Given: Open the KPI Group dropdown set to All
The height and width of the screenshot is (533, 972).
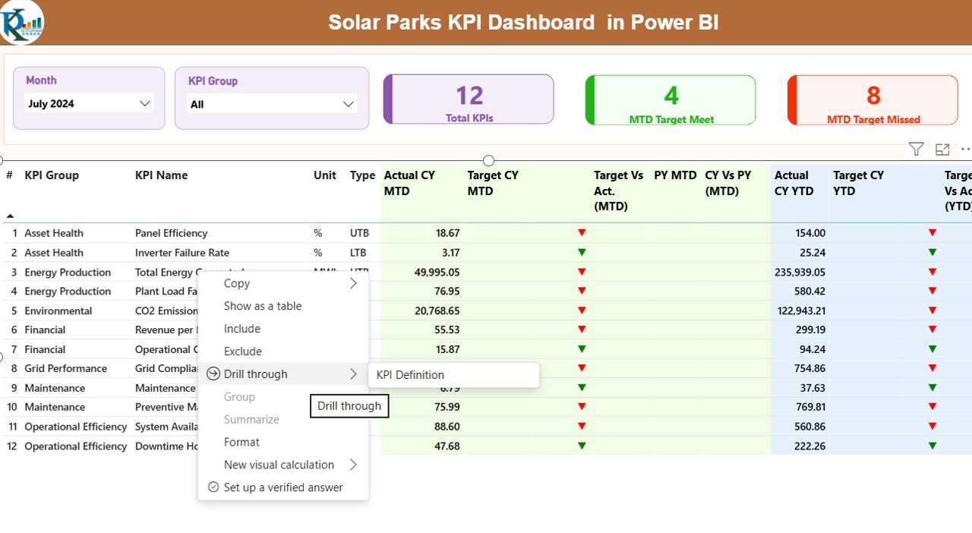Looking at the screenshot, I should [271, 103].
